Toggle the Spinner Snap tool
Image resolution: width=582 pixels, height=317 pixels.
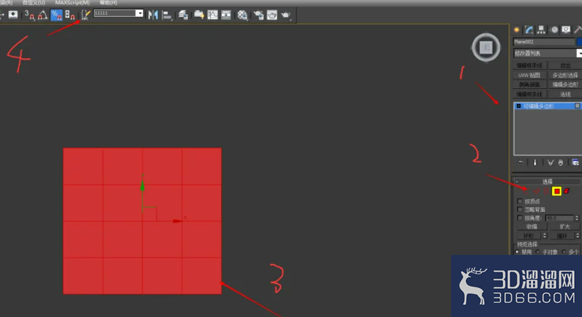(x=70, y=15)
